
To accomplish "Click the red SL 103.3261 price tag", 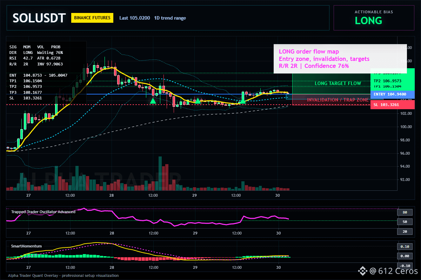I will [x=392, y=105].
